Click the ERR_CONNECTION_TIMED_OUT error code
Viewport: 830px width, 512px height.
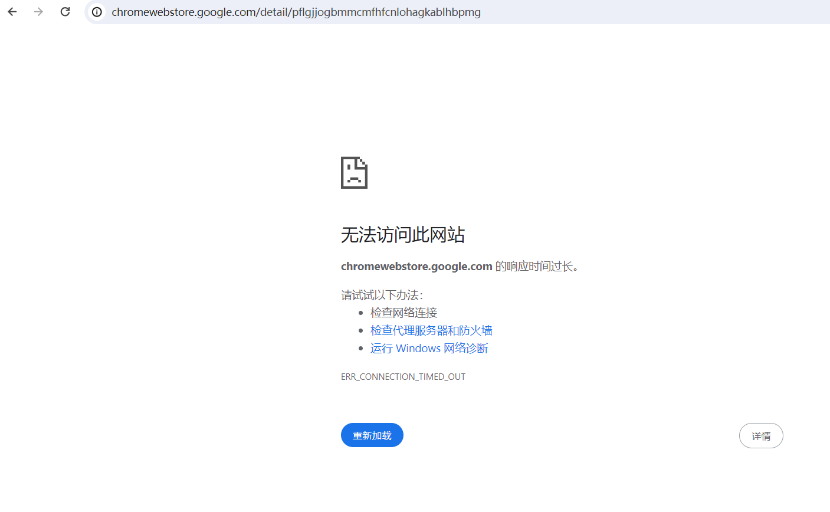[x=403, y=376]
